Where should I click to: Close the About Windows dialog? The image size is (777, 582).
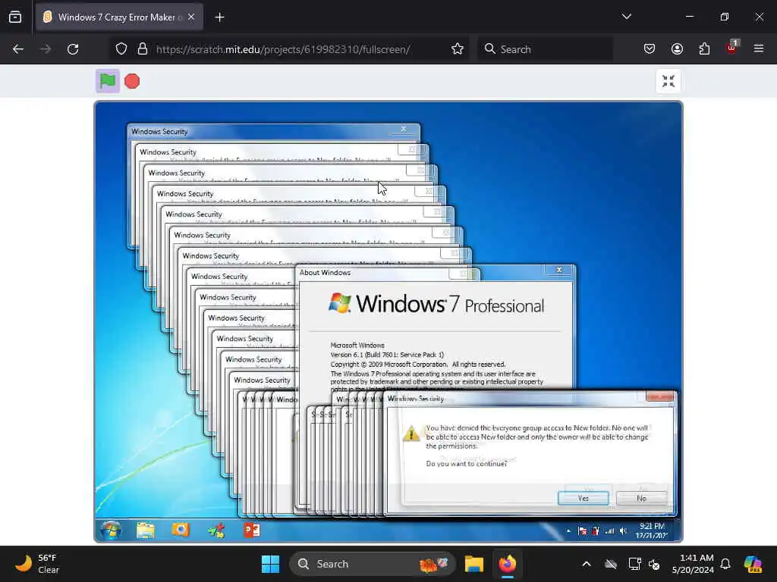559,270
